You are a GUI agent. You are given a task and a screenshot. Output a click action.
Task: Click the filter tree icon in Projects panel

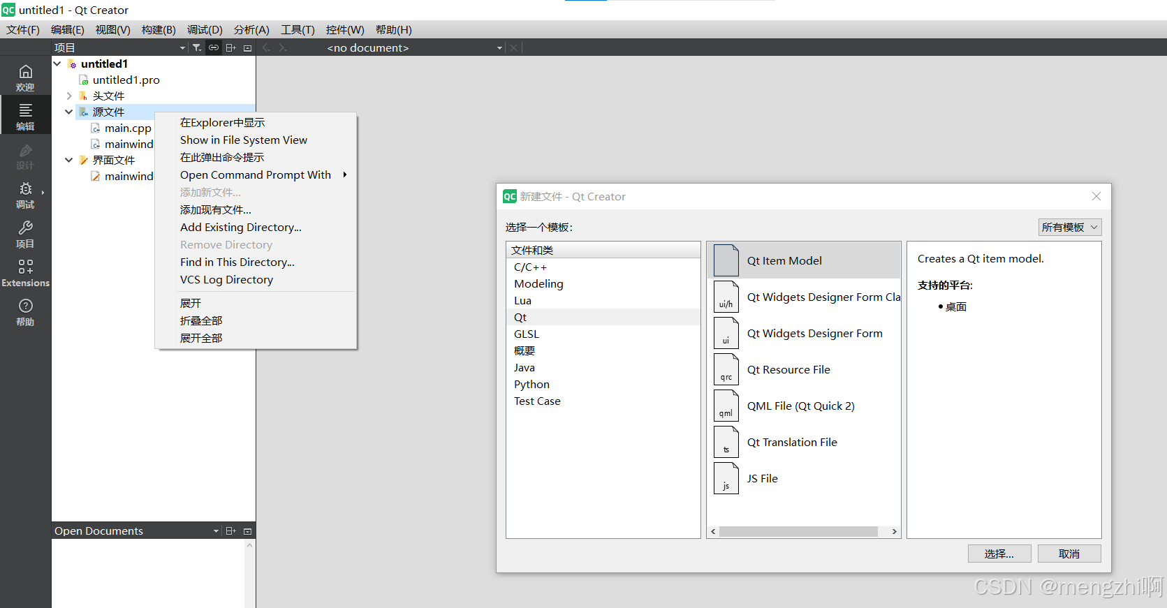[x=197, y=47]
